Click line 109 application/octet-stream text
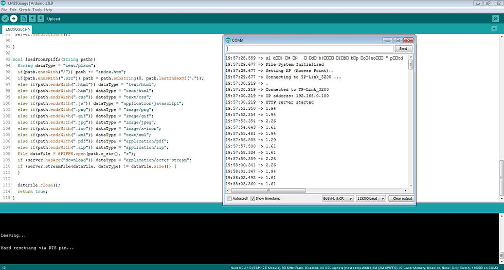 pos(157,160)
